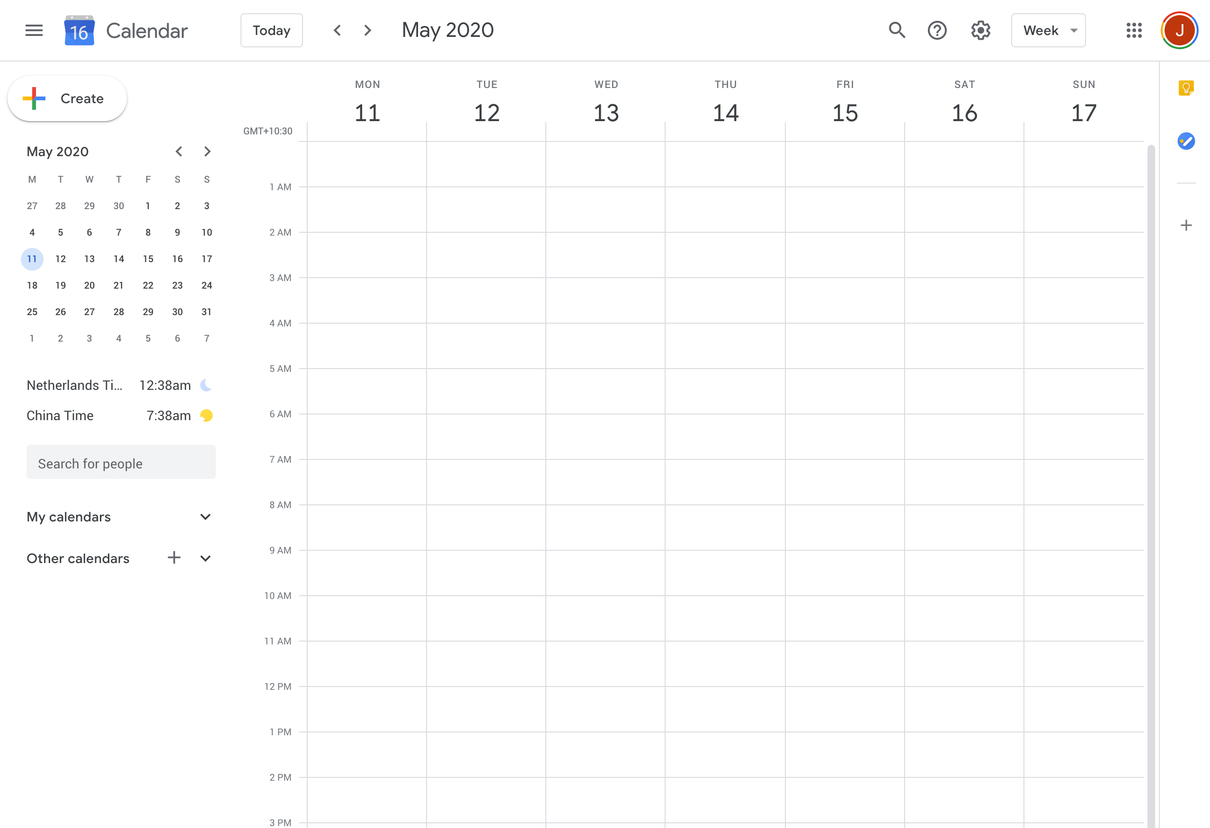Image resolution: width=1210 pixels, height=828 pixels.
Task: Select highlighted day 11 in mini calendar
Action: click(32, 259)
